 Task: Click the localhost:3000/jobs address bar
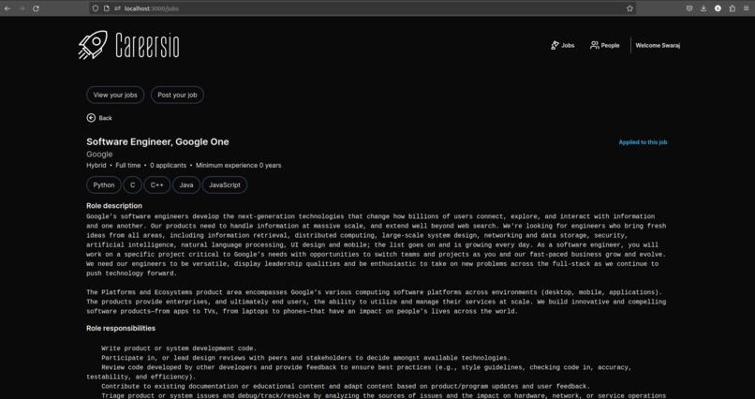pyautogui.click(x=363, y=8)
